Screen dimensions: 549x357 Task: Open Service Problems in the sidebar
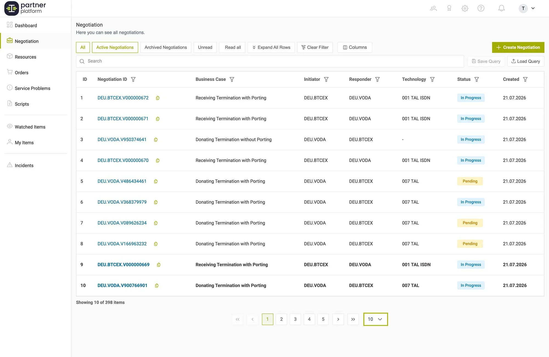point(32,88)
